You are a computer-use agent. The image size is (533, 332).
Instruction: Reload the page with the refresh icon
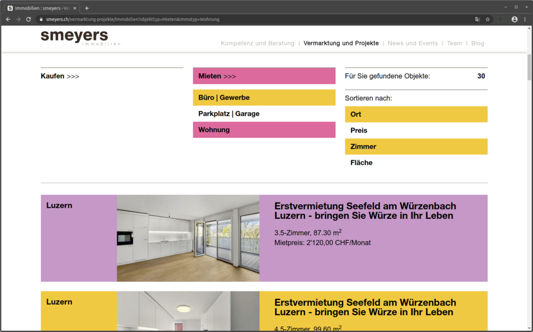(28, 19)
